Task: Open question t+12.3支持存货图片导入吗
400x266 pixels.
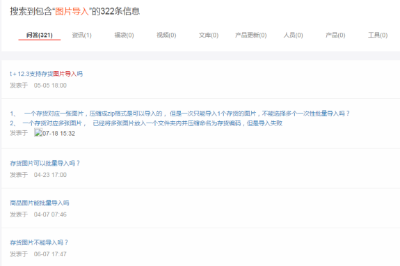Action: tap(46, 74)
